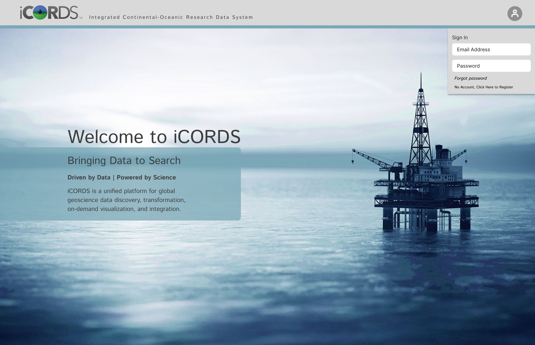This screenshot has height=345, width=535.
Task: Click the Driven by Data tagline text
Action: [x=122, y=177]
